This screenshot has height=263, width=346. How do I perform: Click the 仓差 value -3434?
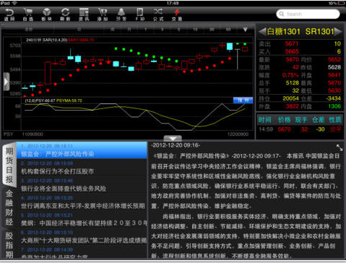click(333, 98)
